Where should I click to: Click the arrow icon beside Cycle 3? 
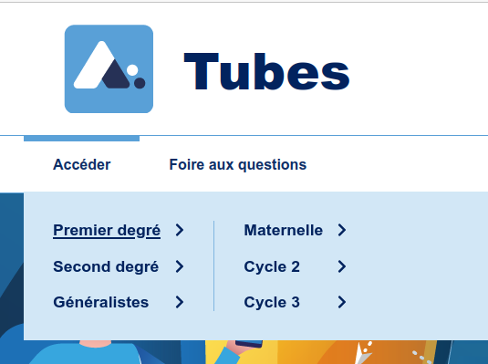342,302
